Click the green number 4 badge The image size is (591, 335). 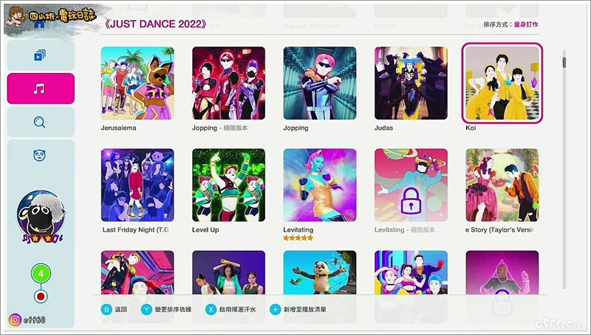[x=41, y=274]
